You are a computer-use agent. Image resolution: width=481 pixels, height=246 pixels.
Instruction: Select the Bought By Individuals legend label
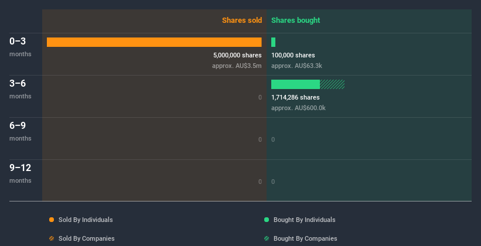[304, 220]
